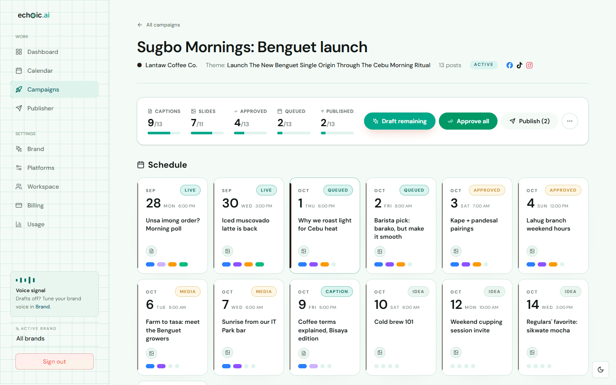Click image icon on Cold brew 101 card
Screen dimensions: 616x385
point(380,352)
